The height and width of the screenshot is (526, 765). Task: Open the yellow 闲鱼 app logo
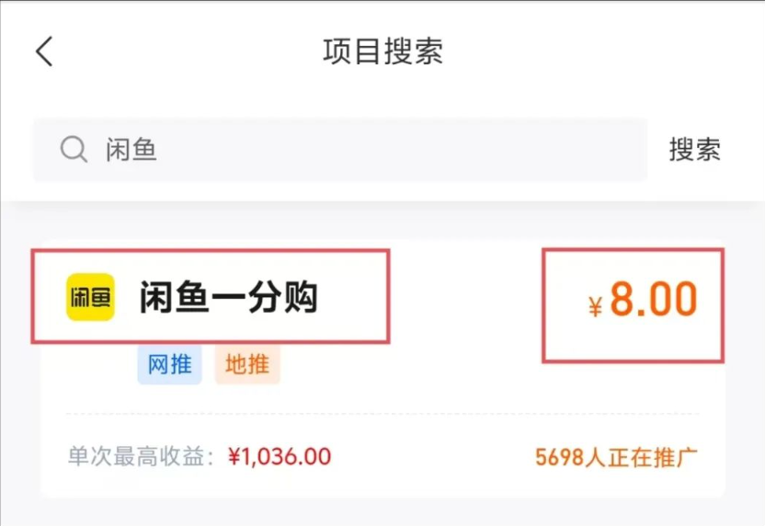pos(90,297)
